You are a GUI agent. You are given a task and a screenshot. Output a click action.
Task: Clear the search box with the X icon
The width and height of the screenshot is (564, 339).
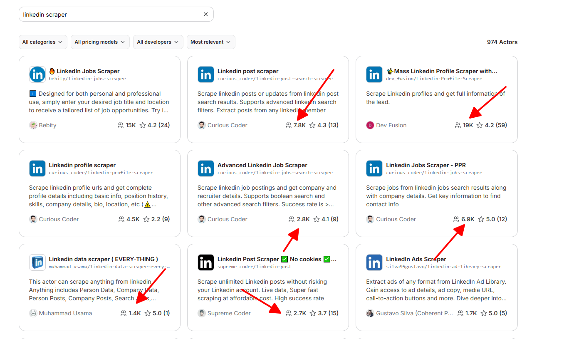tap(205, 14)
